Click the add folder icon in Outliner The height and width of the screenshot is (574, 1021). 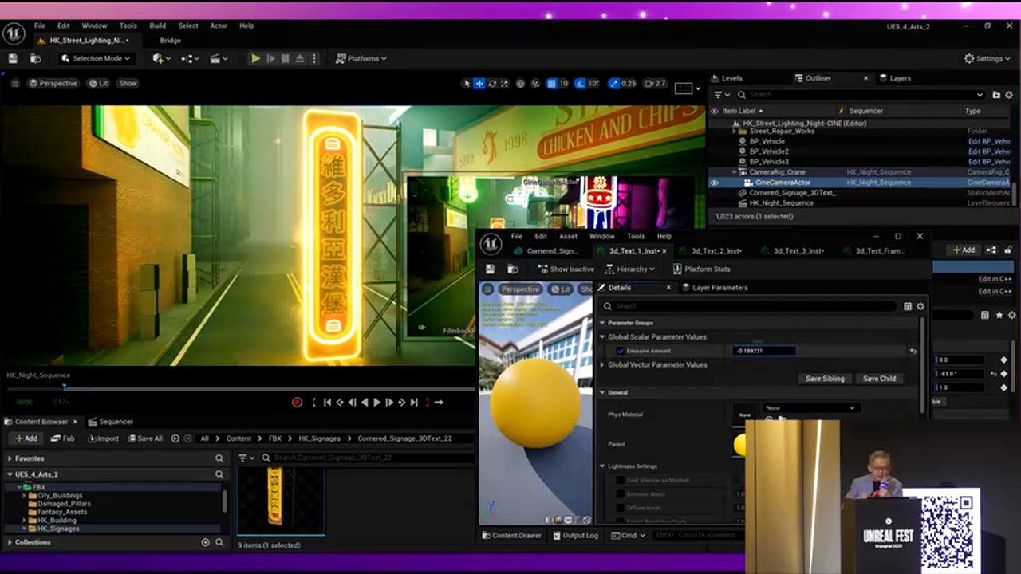[996, 95]
